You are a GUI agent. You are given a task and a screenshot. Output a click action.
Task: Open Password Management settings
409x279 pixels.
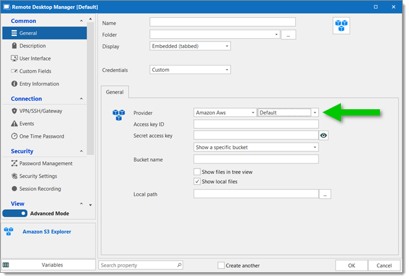coord(45,164)
